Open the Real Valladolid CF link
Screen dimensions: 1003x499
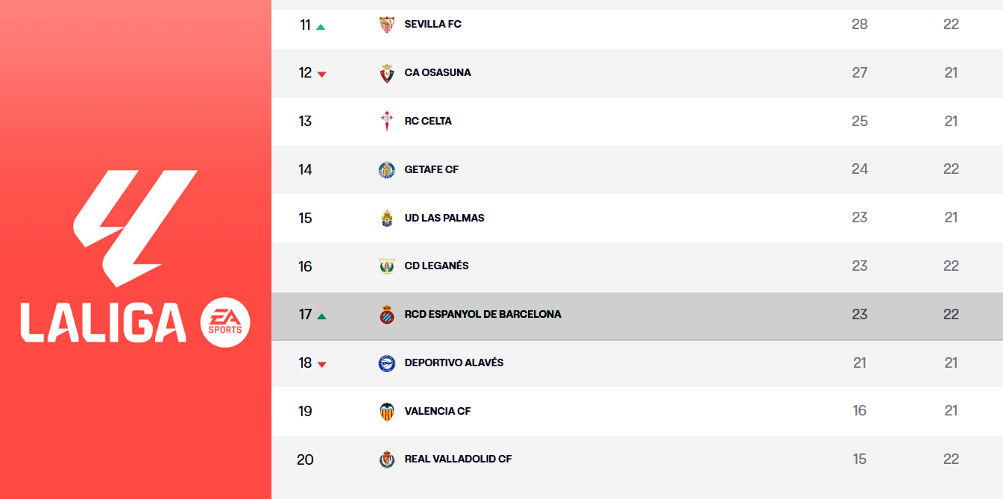pyautogui.click(x=458, y=459)
